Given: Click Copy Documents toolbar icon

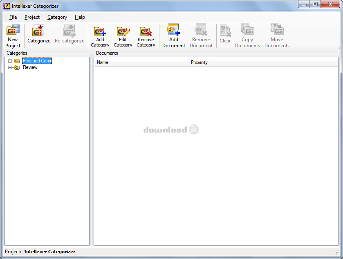Looking at the screenshot, I should pos(247,29).
